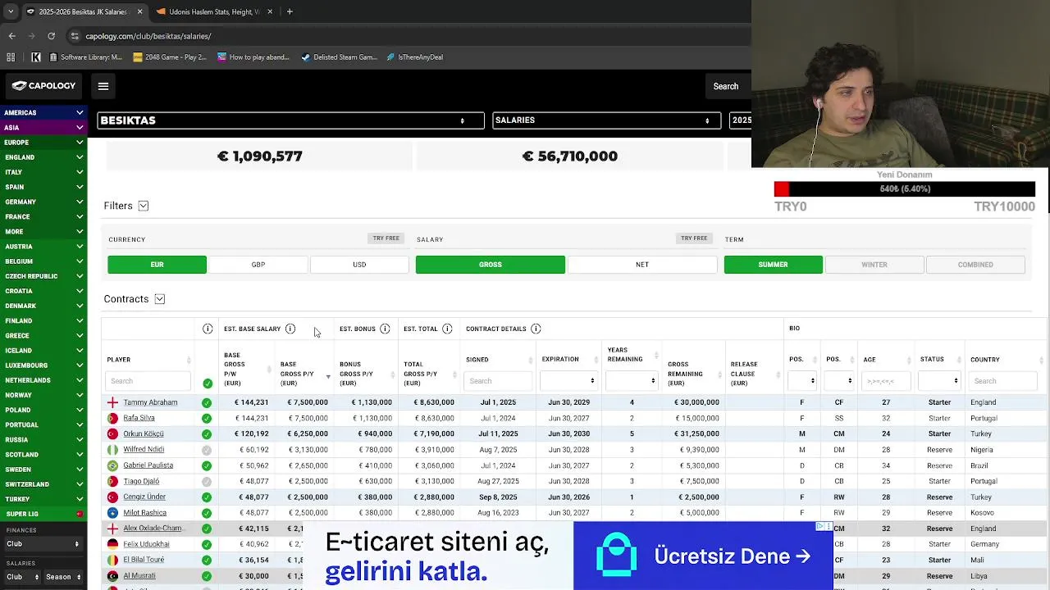The width and height of the screenshot is (1050, 590).
Task: Open the Capology hamburger menu
Action: [x=103, y=86]
